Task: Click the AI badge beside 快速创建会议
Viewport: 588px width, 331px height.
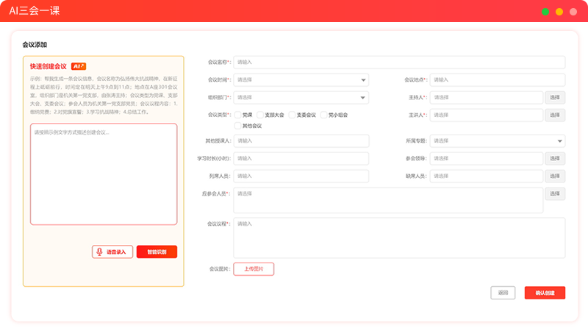Action: [79, 66]
